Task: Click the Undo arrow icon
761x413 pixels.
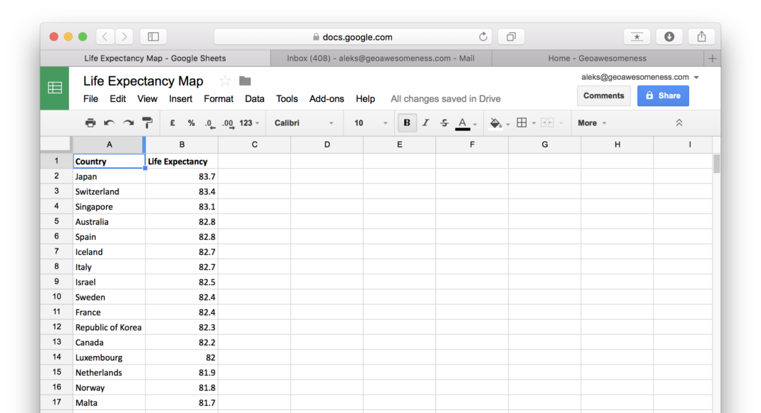Action: tap(109, 123)
